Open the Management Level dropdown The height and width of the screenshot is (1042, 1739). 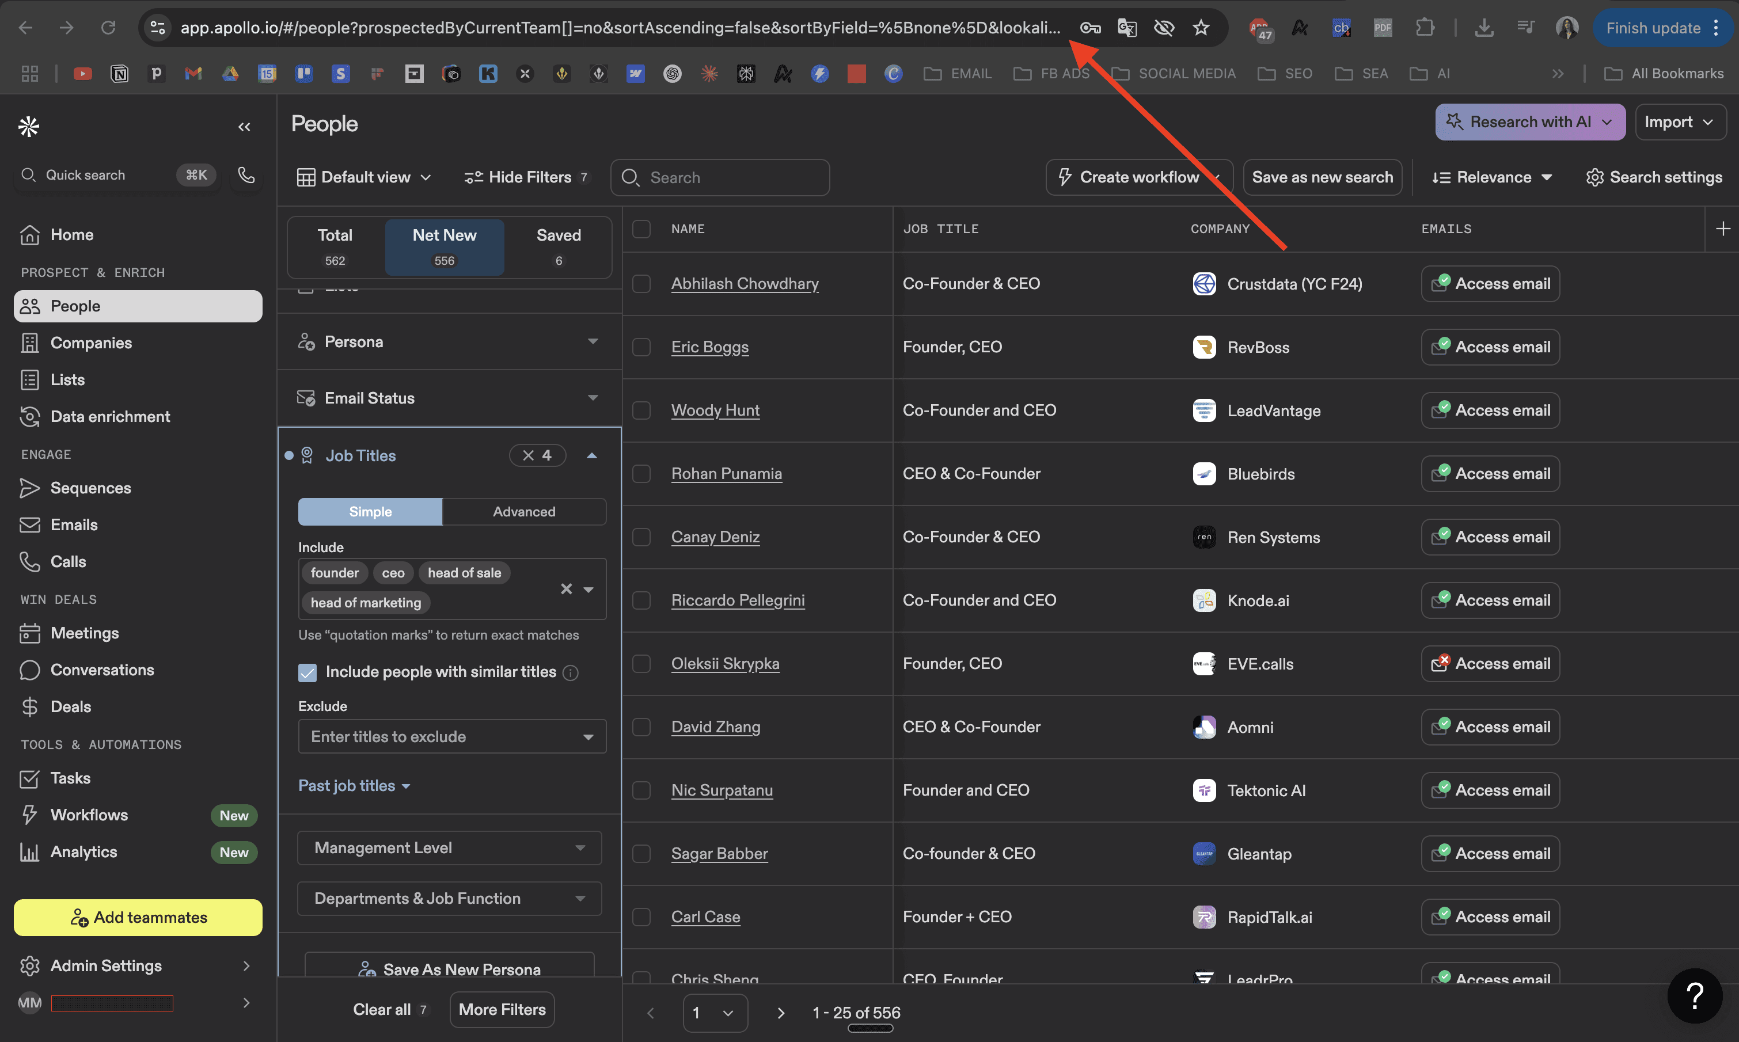pos(450,848)
